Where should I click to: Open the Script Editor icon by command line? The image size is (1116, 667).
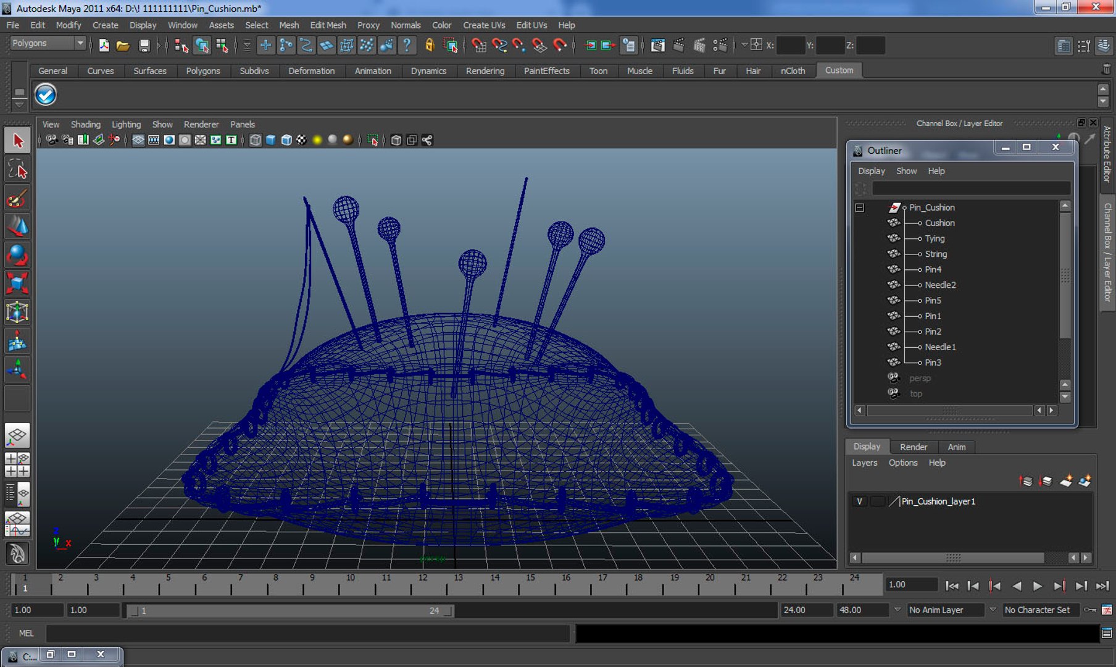pyautogui.click(x=1107, y=633)
